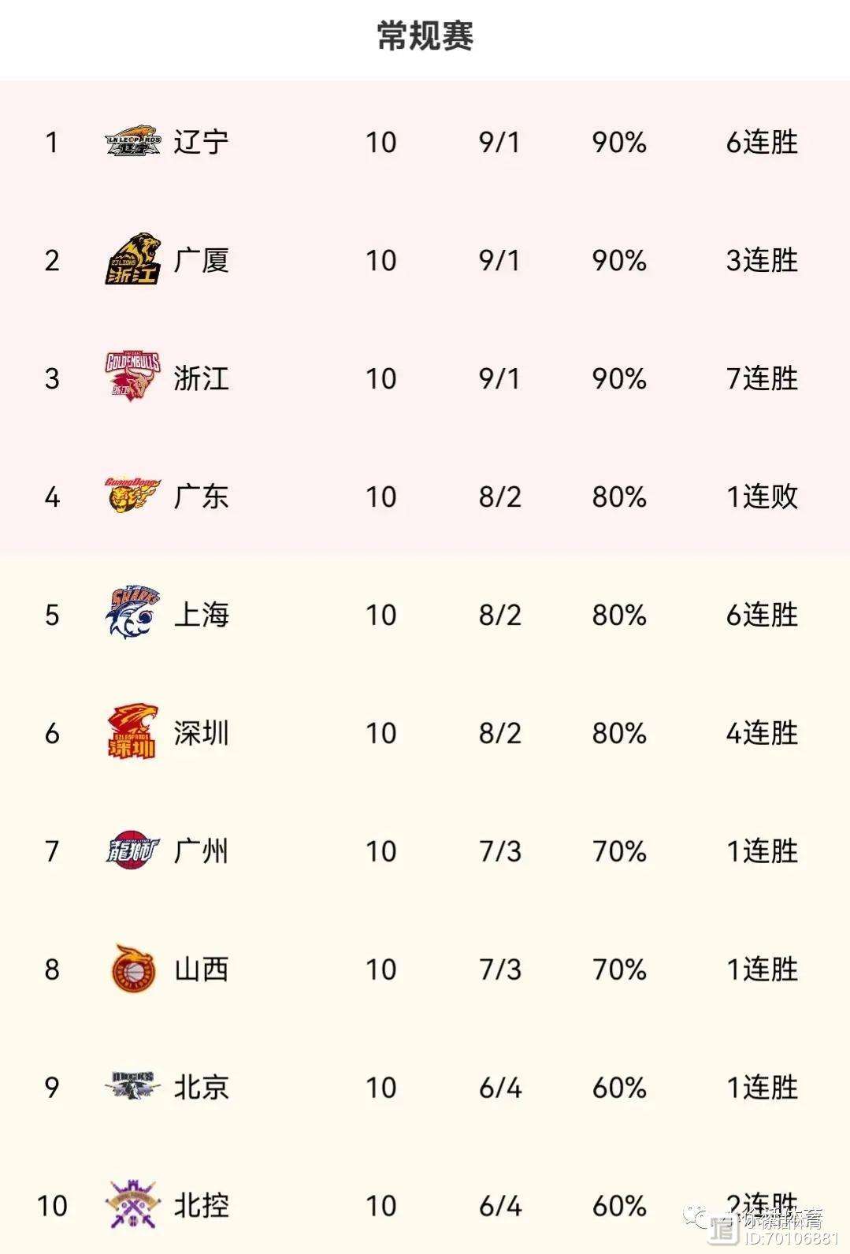Viewport: 850px width, 1254px height.
Task: Click the Zhejiang Golden Bulls logo
Action: pos(133,378)
